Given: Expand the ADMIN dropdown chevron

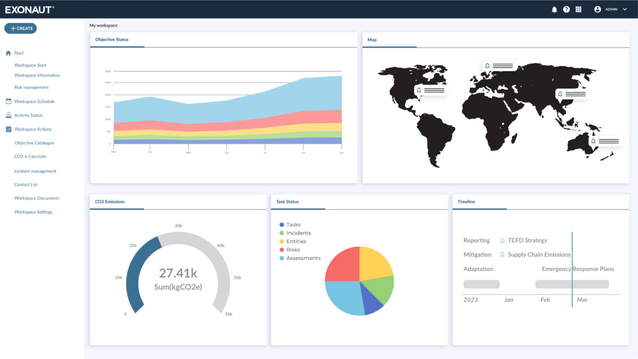Looking at the screenshot, I should 625,9.
